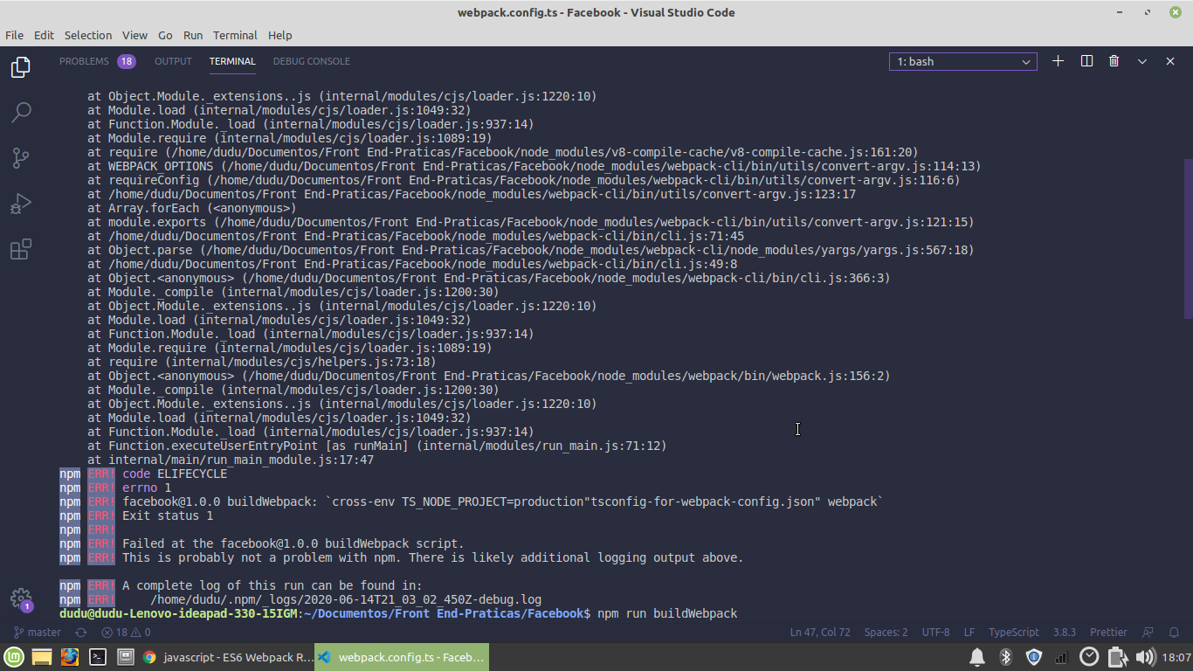
Task: Close the terminal panel
Action: [x=1170, y=61]
